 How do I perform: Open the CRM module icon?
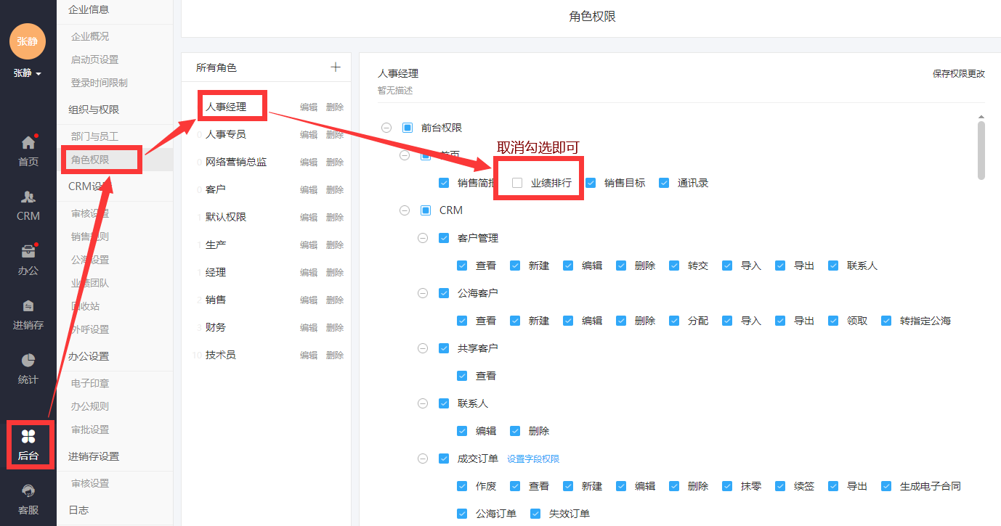[28, 197]
